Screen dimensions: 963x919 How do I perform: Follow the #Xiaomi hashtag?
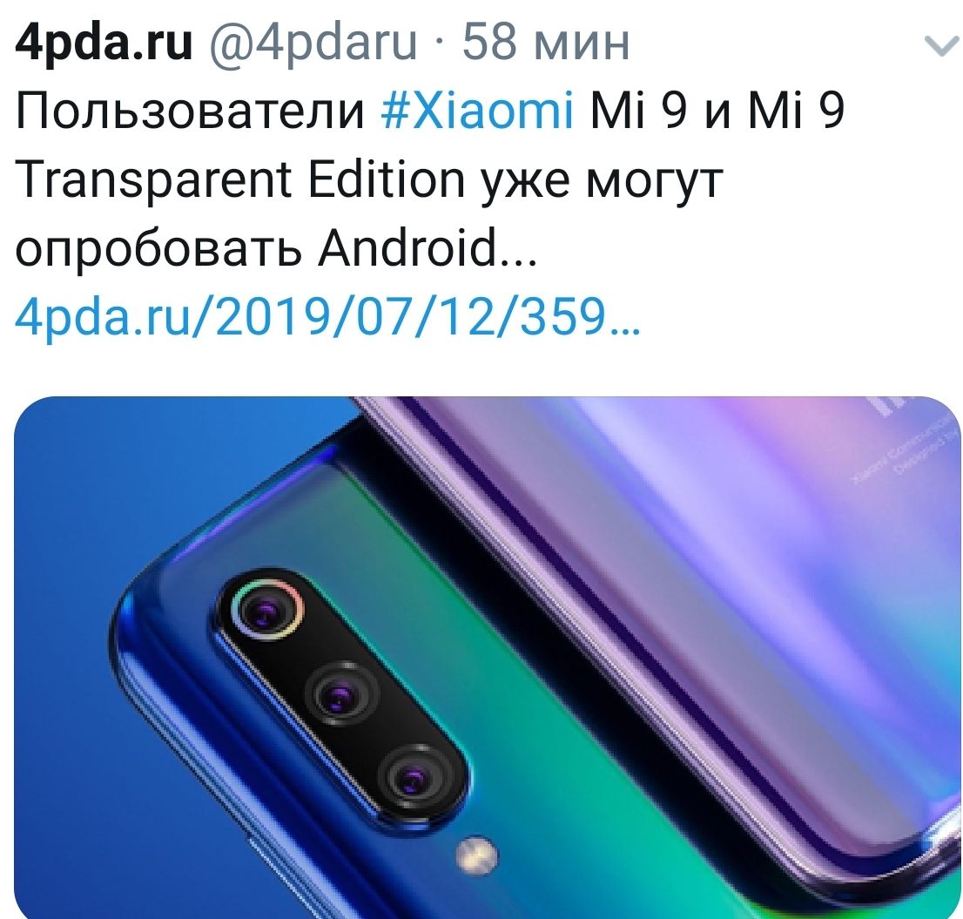(x=478, y=111)
